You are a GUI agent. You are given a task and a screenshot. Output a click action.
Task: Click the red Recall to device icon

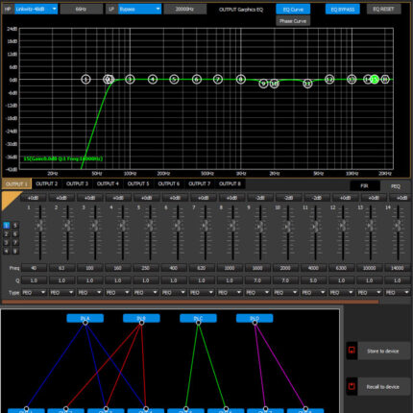pyautogui.click(x=352, y=386)
